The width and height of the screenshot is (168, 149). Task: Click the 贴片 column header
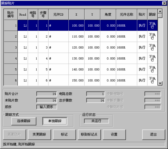click(x=142, y=14)
